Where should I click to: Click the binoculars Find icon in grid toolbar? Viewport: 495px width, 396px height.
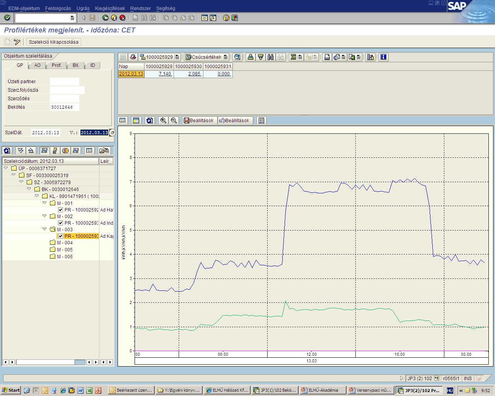click(271, 57)
